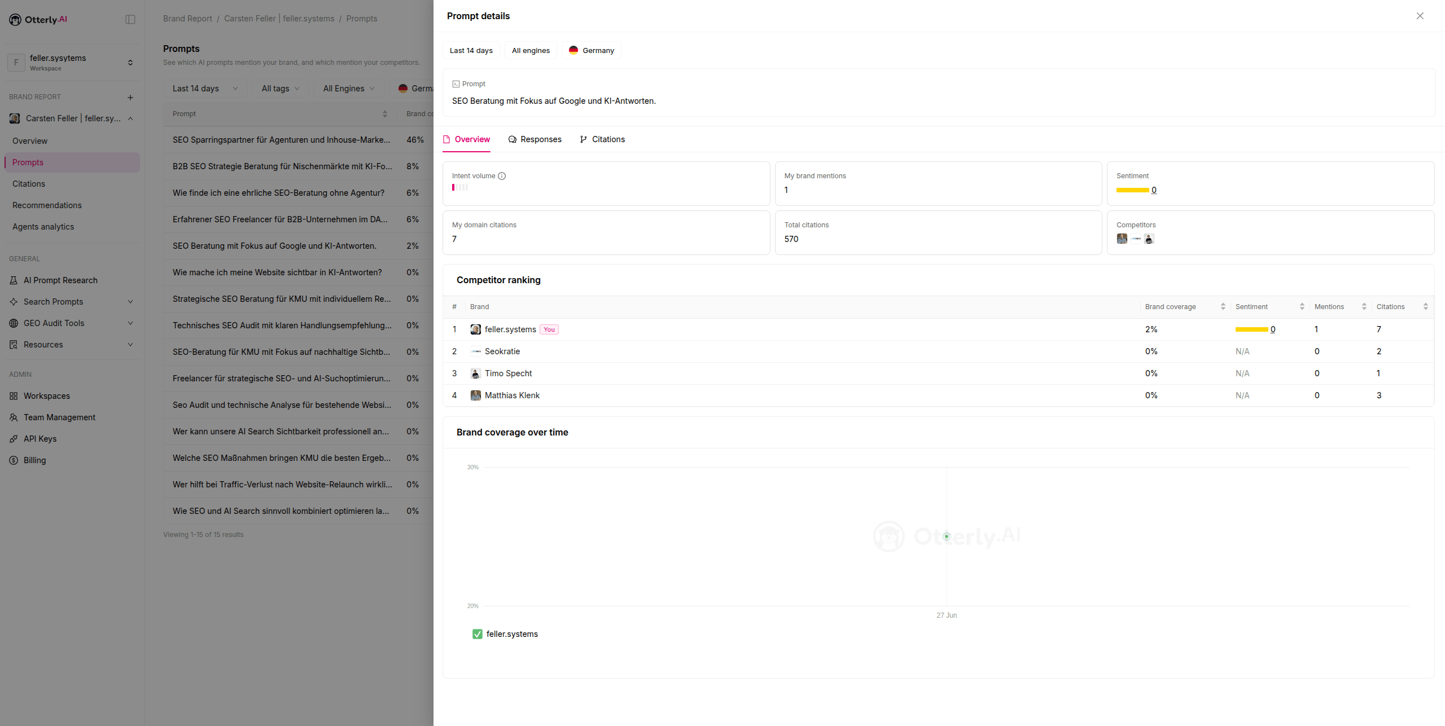Click the Workspaces grid icon
1445x726 pixels.
14,396
